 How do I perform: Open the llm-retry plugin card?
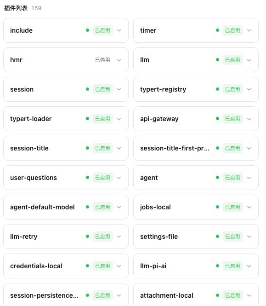tap(66, 237)
